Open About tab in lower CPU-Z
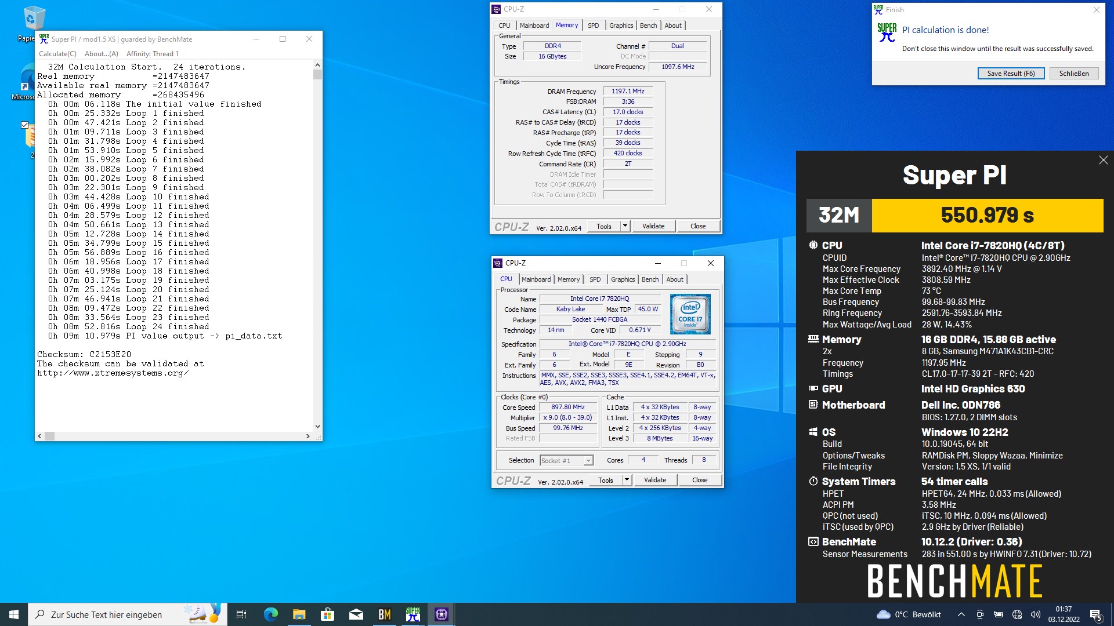This screenshot has width=1114, height=626. pos(675,279)
